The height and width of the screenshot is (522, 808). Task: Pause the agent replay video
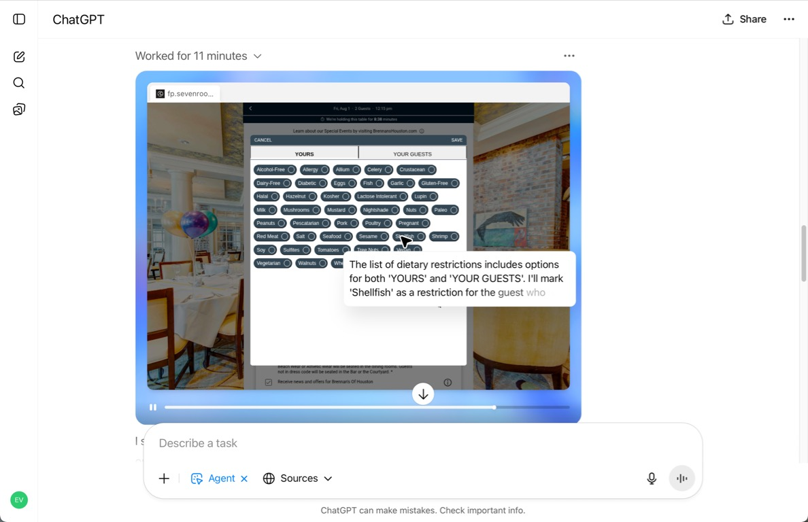(x=153, y=407)
